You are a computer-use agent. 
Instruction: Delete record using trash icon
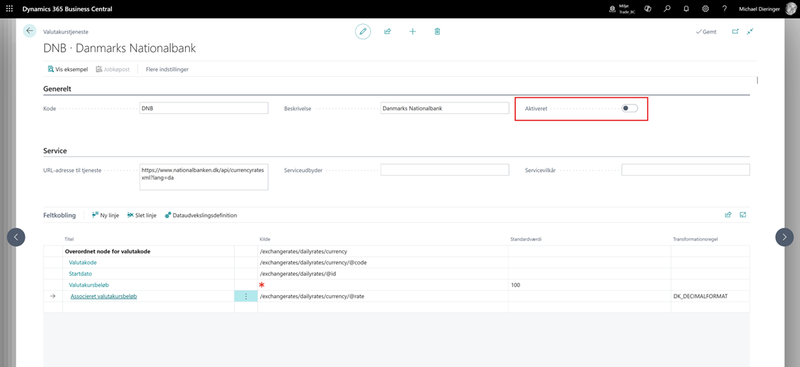click(437, 31)
